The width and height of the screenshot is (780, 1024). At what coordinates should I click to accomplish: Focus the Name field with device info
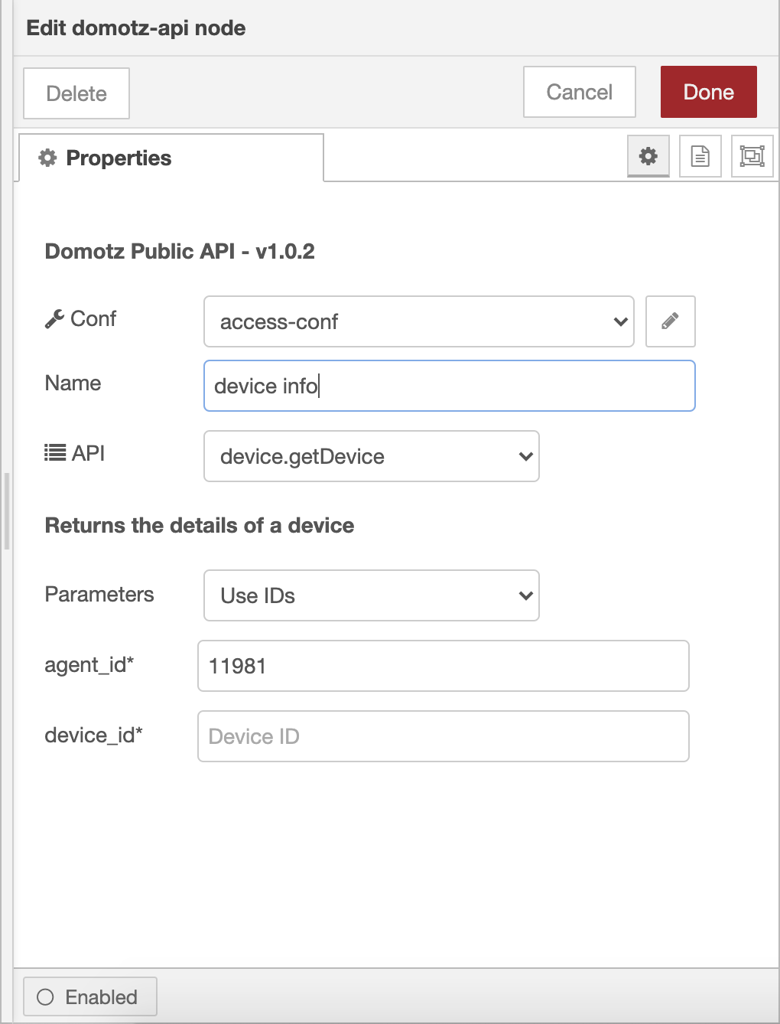click(450, 386)
